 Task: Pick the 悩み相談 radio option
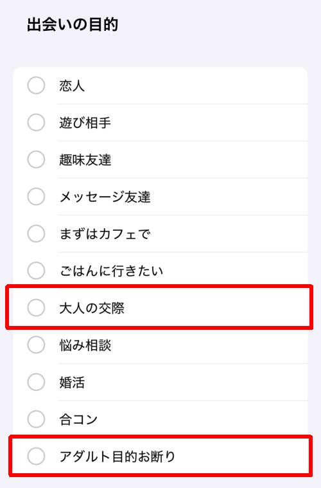click(36, 345)
